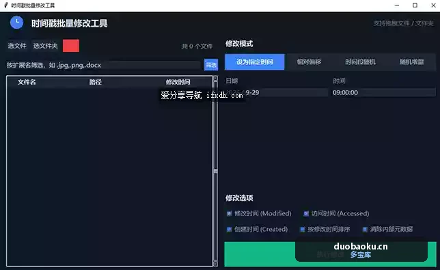Sort by 文件名 column header
The height and width of the screenshot is (270, 440).
click(27, 82)
